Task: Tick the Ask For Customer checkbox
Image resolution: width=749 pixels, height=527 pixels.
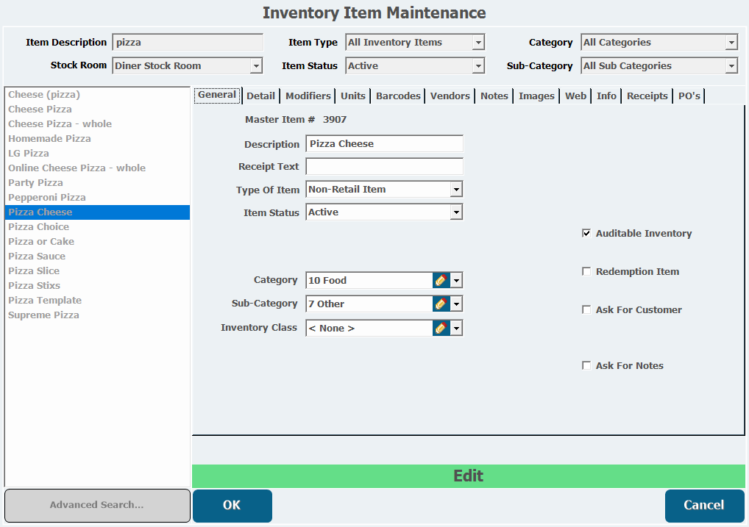Action: (586, 309)
